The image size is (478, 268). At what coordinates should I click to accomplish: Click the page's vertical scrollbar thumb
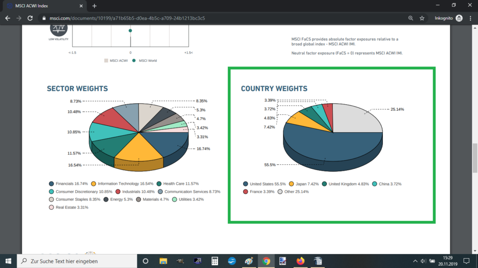(x=475, y=158)
